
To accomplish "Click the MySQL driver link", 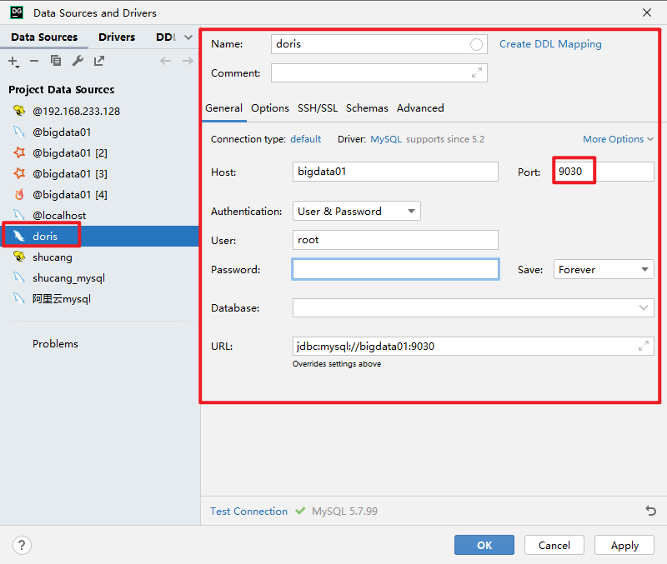I will coord(386,139).
